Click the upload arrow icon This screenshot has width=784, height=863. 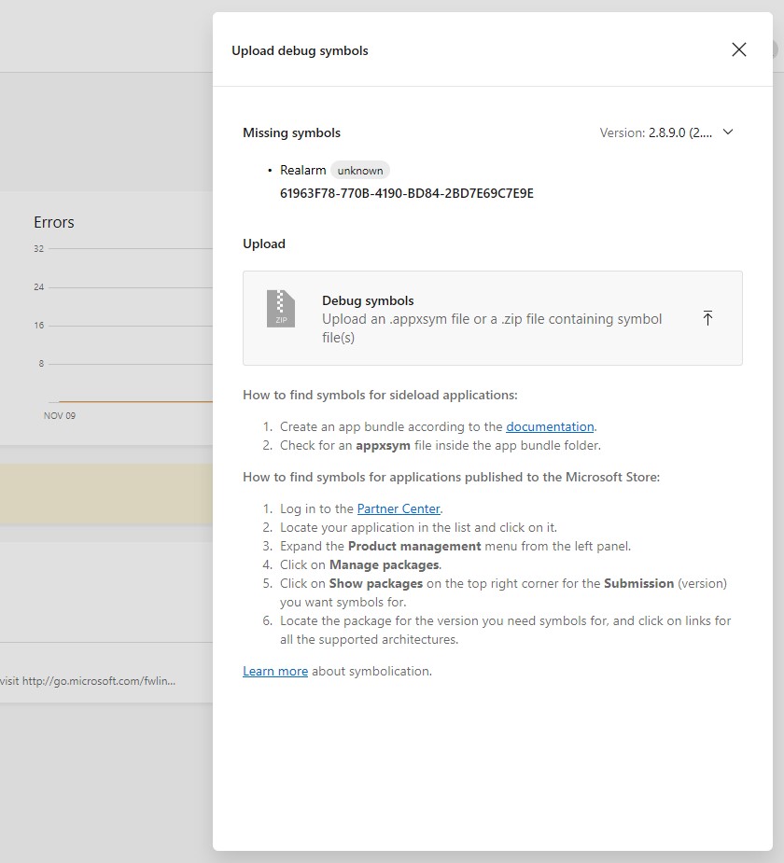point(707,317)
